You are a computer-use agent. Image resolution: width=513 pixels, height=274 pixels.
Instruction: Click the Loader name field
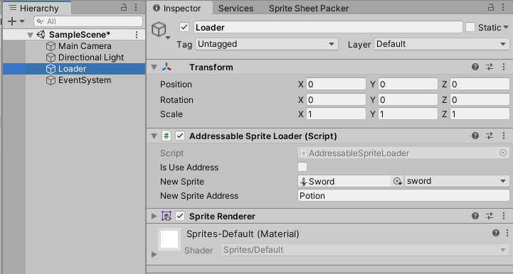[328, 28]
